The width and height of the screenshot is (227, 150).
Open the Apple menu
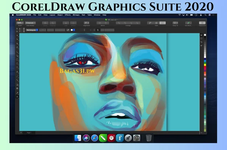pyautogui.click(x=13, y=15)
